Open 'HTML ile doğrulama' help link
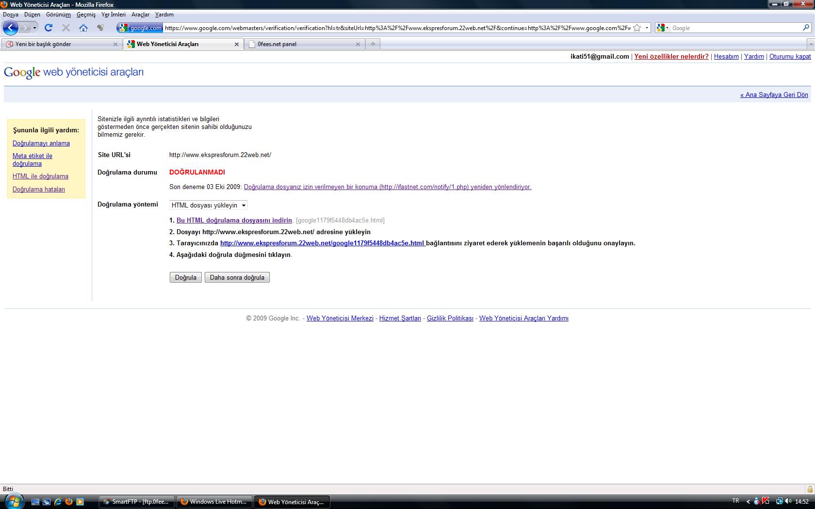The height and width of the screenshot is (509, 815). (40, 176)
